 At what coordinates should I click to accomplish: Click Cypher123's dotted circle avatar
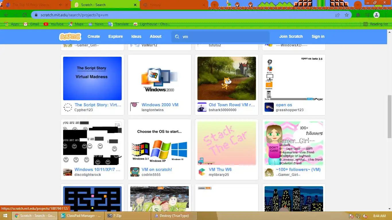pos(68,107)
